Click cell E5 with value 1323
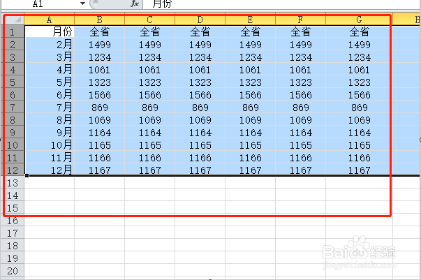Image resolution: width=421 pixels, height=280 pixels. pyautogui.click(x=250, y=82)
